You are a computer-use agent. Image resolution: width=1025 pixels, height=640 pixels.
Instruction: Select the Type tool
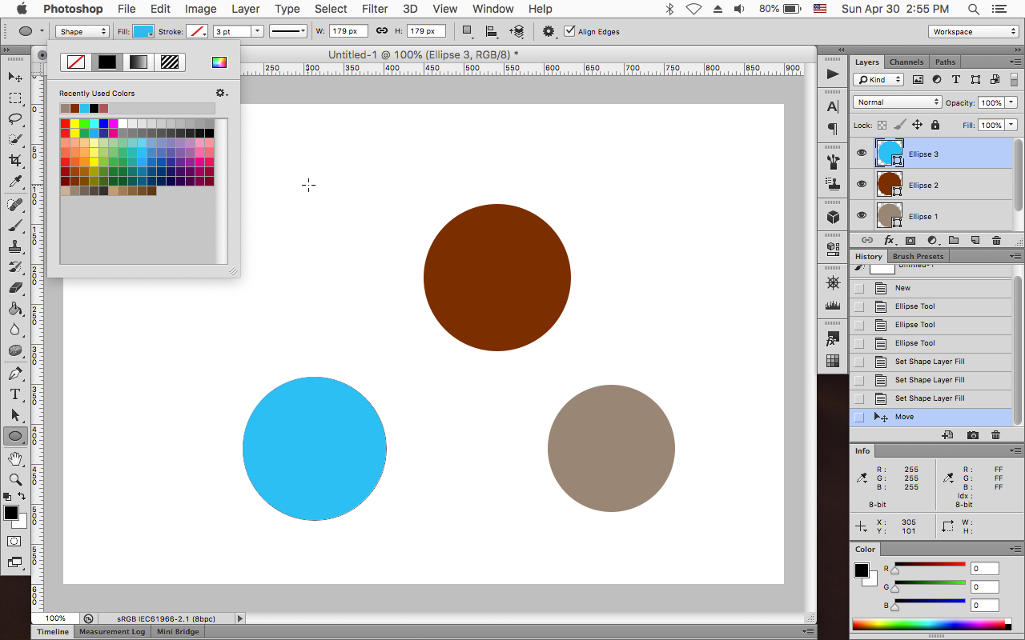(14, 394)
